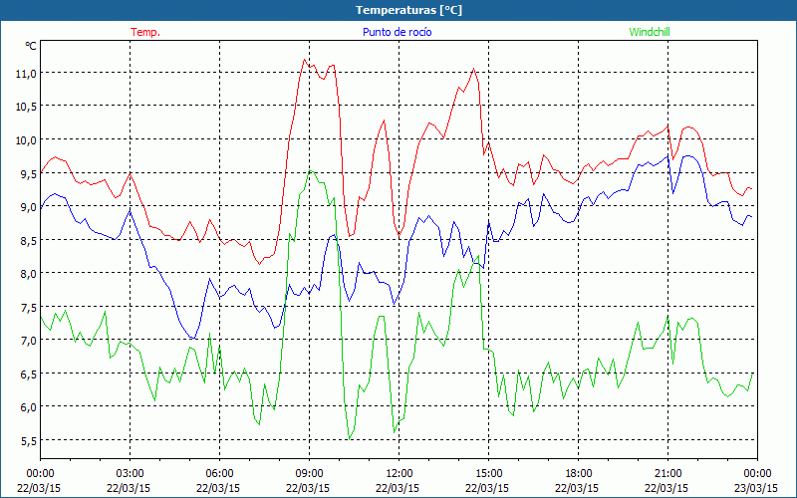Click the 8,0 y-axis value
Image resolution: width=797 pixels, height=498 pixels.
[x=29, y=273]
